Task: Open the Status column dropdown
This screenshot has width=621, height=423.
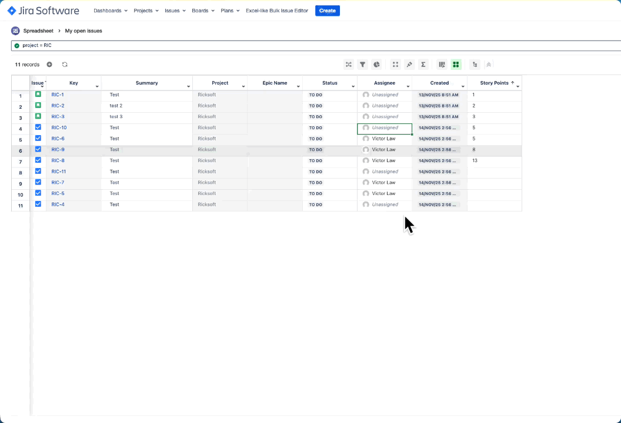Action: click(x=353, y=85)
